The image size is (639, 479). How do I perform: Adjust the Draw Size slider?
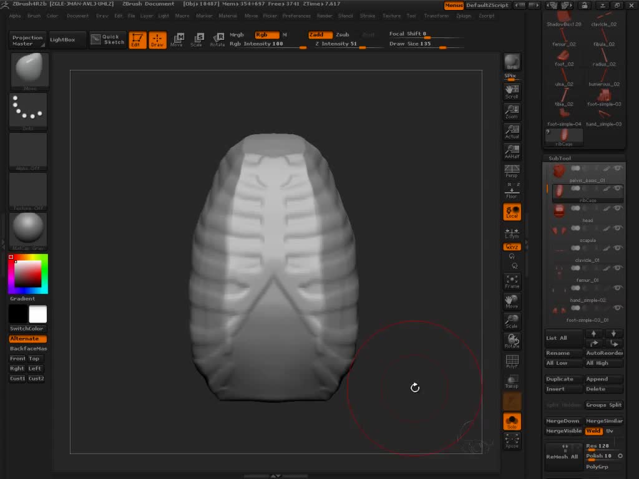point(426,44)
